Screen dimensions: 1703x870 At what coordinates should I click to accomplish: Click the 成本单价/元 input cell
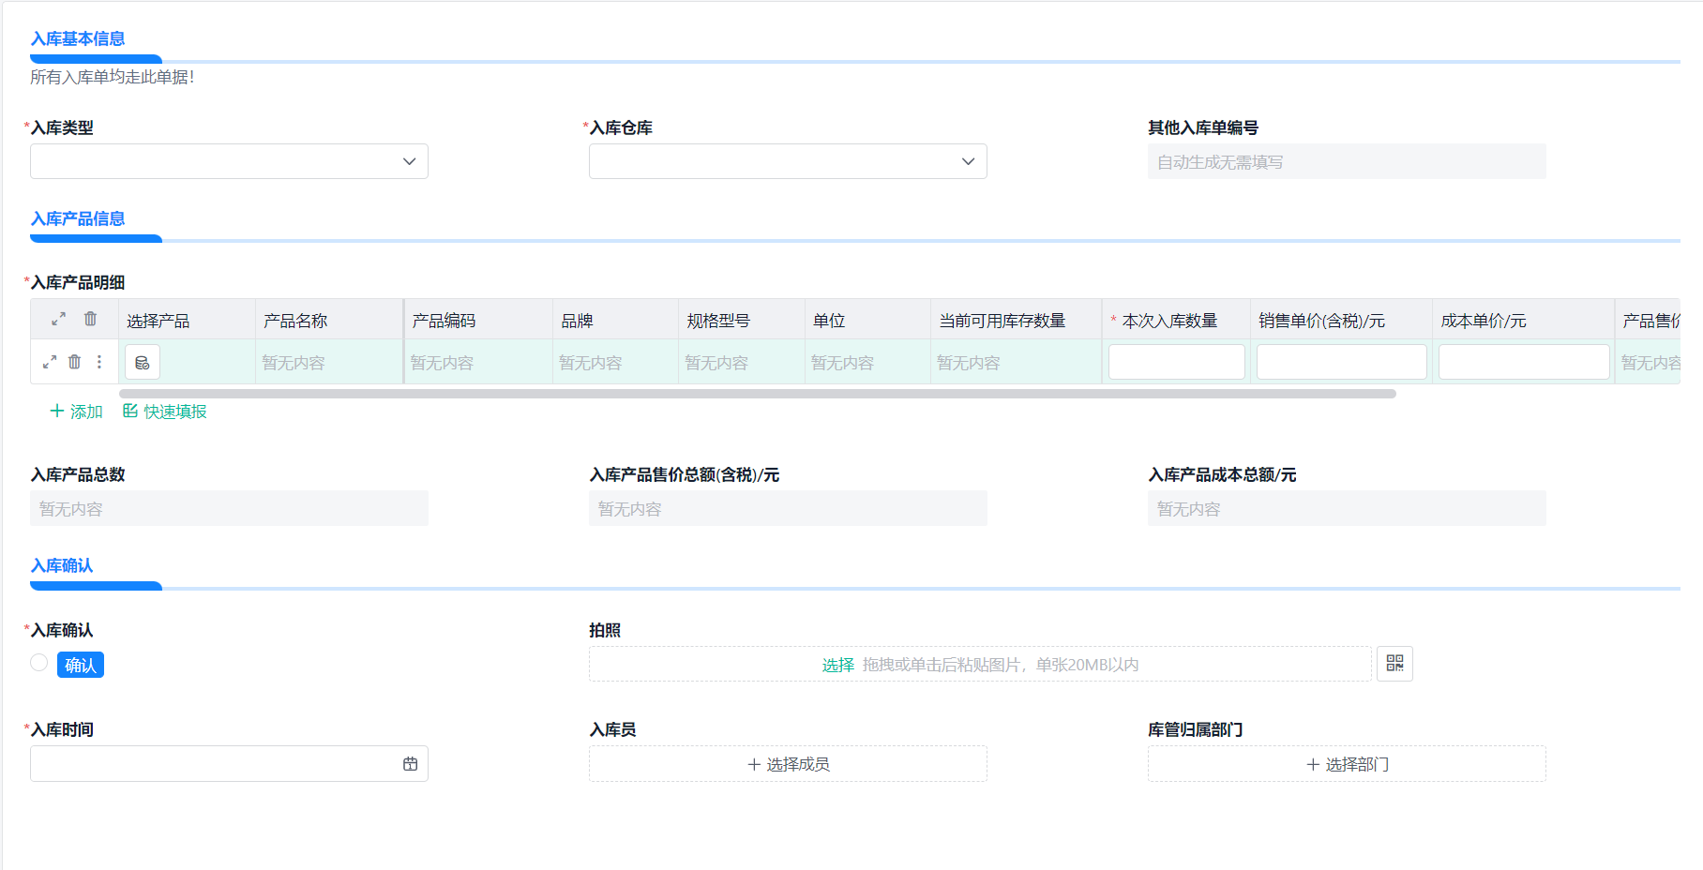tap(1524, 362)
